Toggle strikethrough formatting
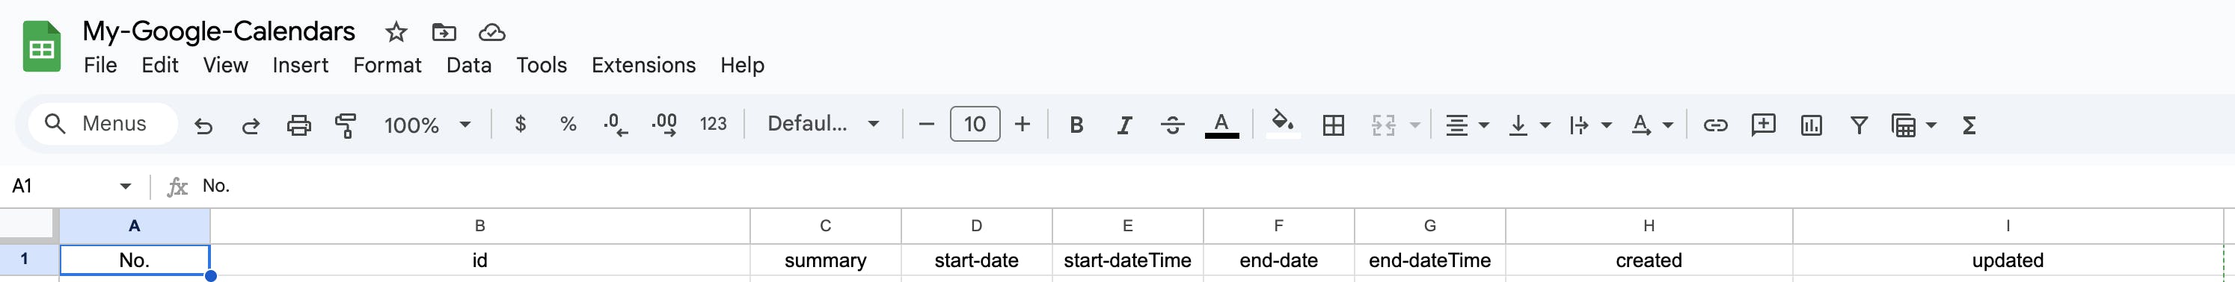This screenshot has width=2235, height=282. point(1172,125)
